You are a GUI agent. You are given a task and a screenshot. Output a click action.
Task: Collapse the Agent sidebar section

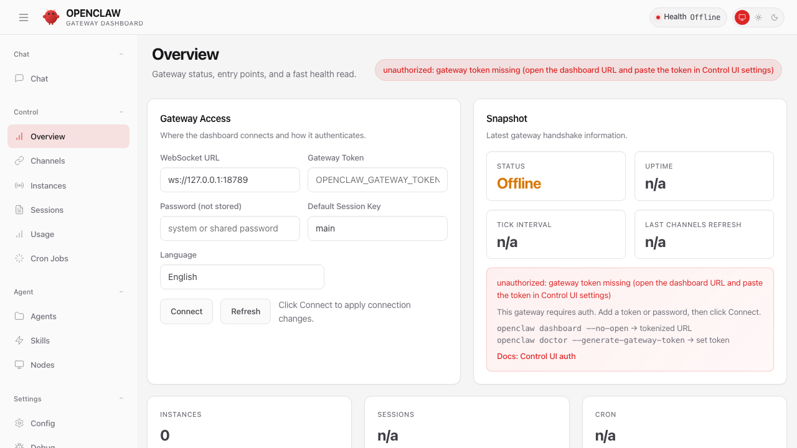point(121,292)
